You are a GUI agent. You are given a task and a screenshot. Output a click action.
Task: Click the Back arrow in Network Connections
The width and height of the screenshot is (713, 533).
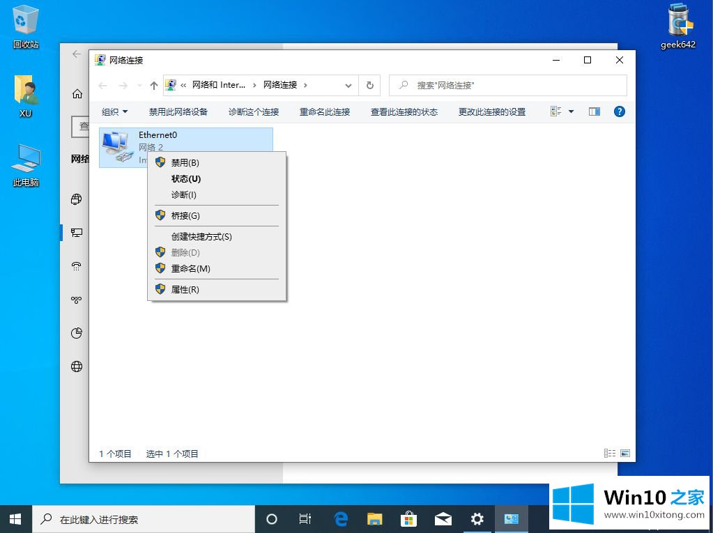103,86
